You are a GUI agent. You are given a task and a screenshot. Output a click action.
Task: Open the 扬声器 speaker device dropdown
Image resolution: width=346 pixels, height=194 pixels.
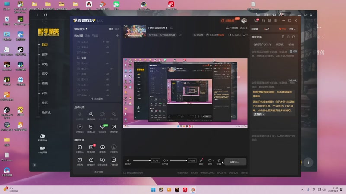[168, 160]
